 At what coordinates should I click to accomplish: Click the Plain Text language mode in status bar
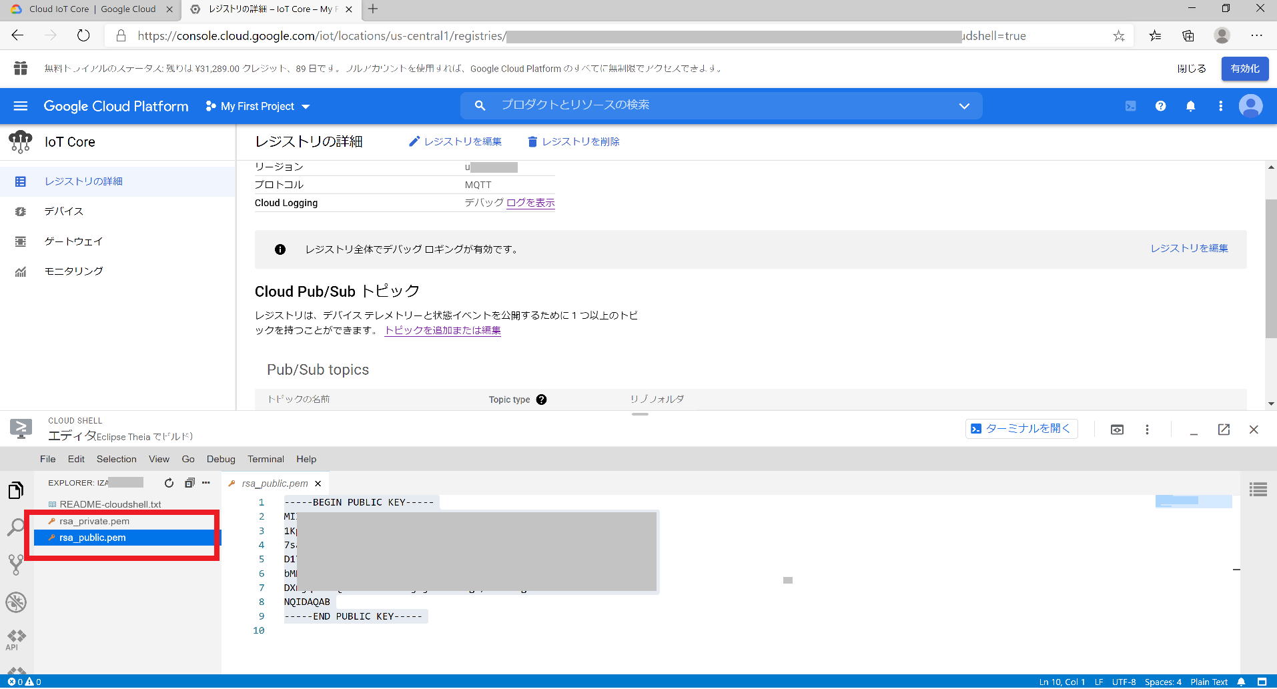coord(1208,682)
